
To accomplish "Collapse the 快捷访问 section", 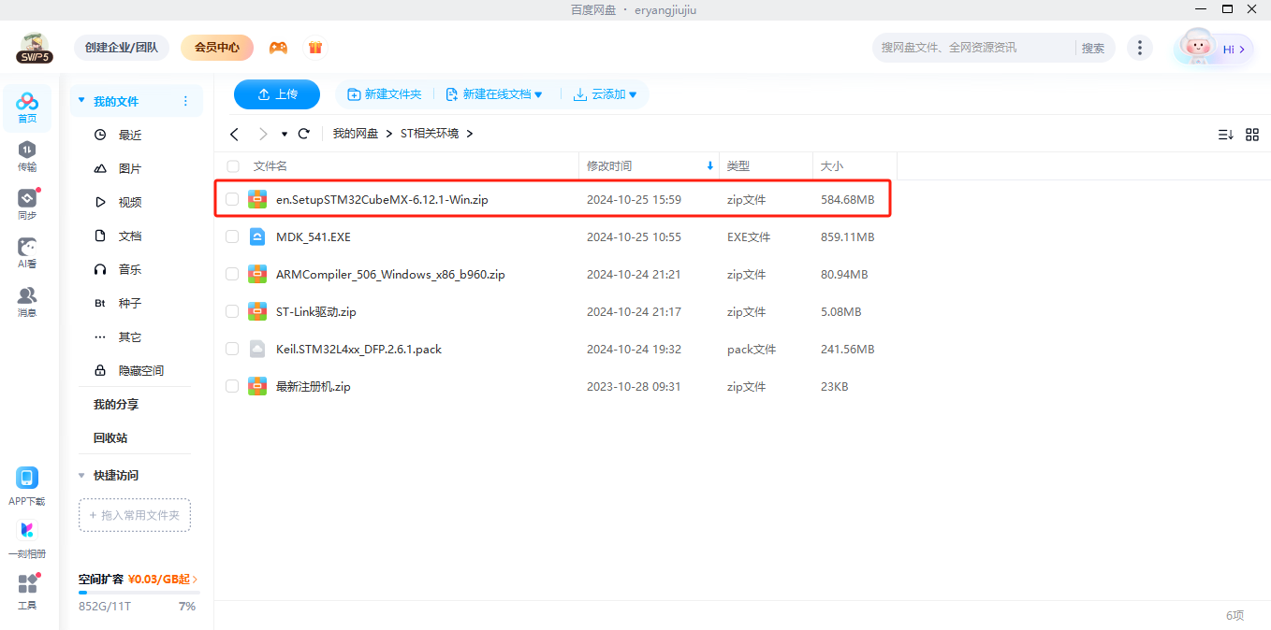I will (x=81, y=475).
